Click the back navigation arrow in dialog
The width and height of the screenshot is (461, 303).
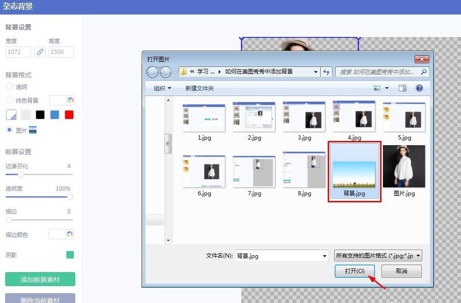(153, 72)
